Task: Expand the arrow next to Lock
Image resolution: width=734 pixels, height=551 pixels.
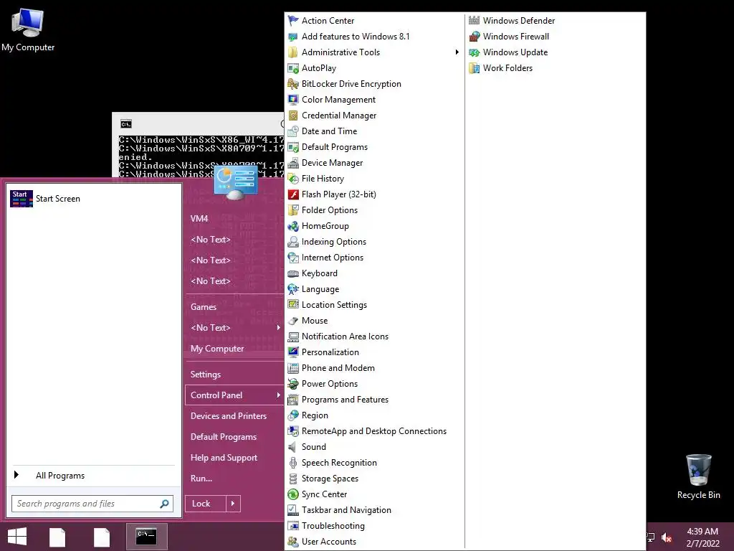Action: click(233, 504)
